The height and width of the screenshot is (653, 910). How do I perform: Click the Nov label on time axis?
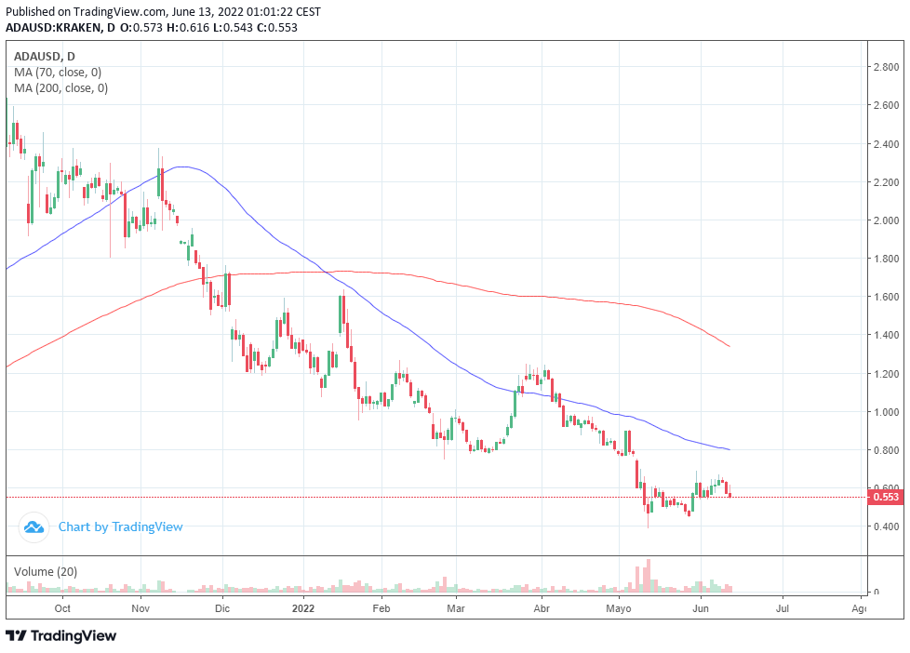[141, 608]
